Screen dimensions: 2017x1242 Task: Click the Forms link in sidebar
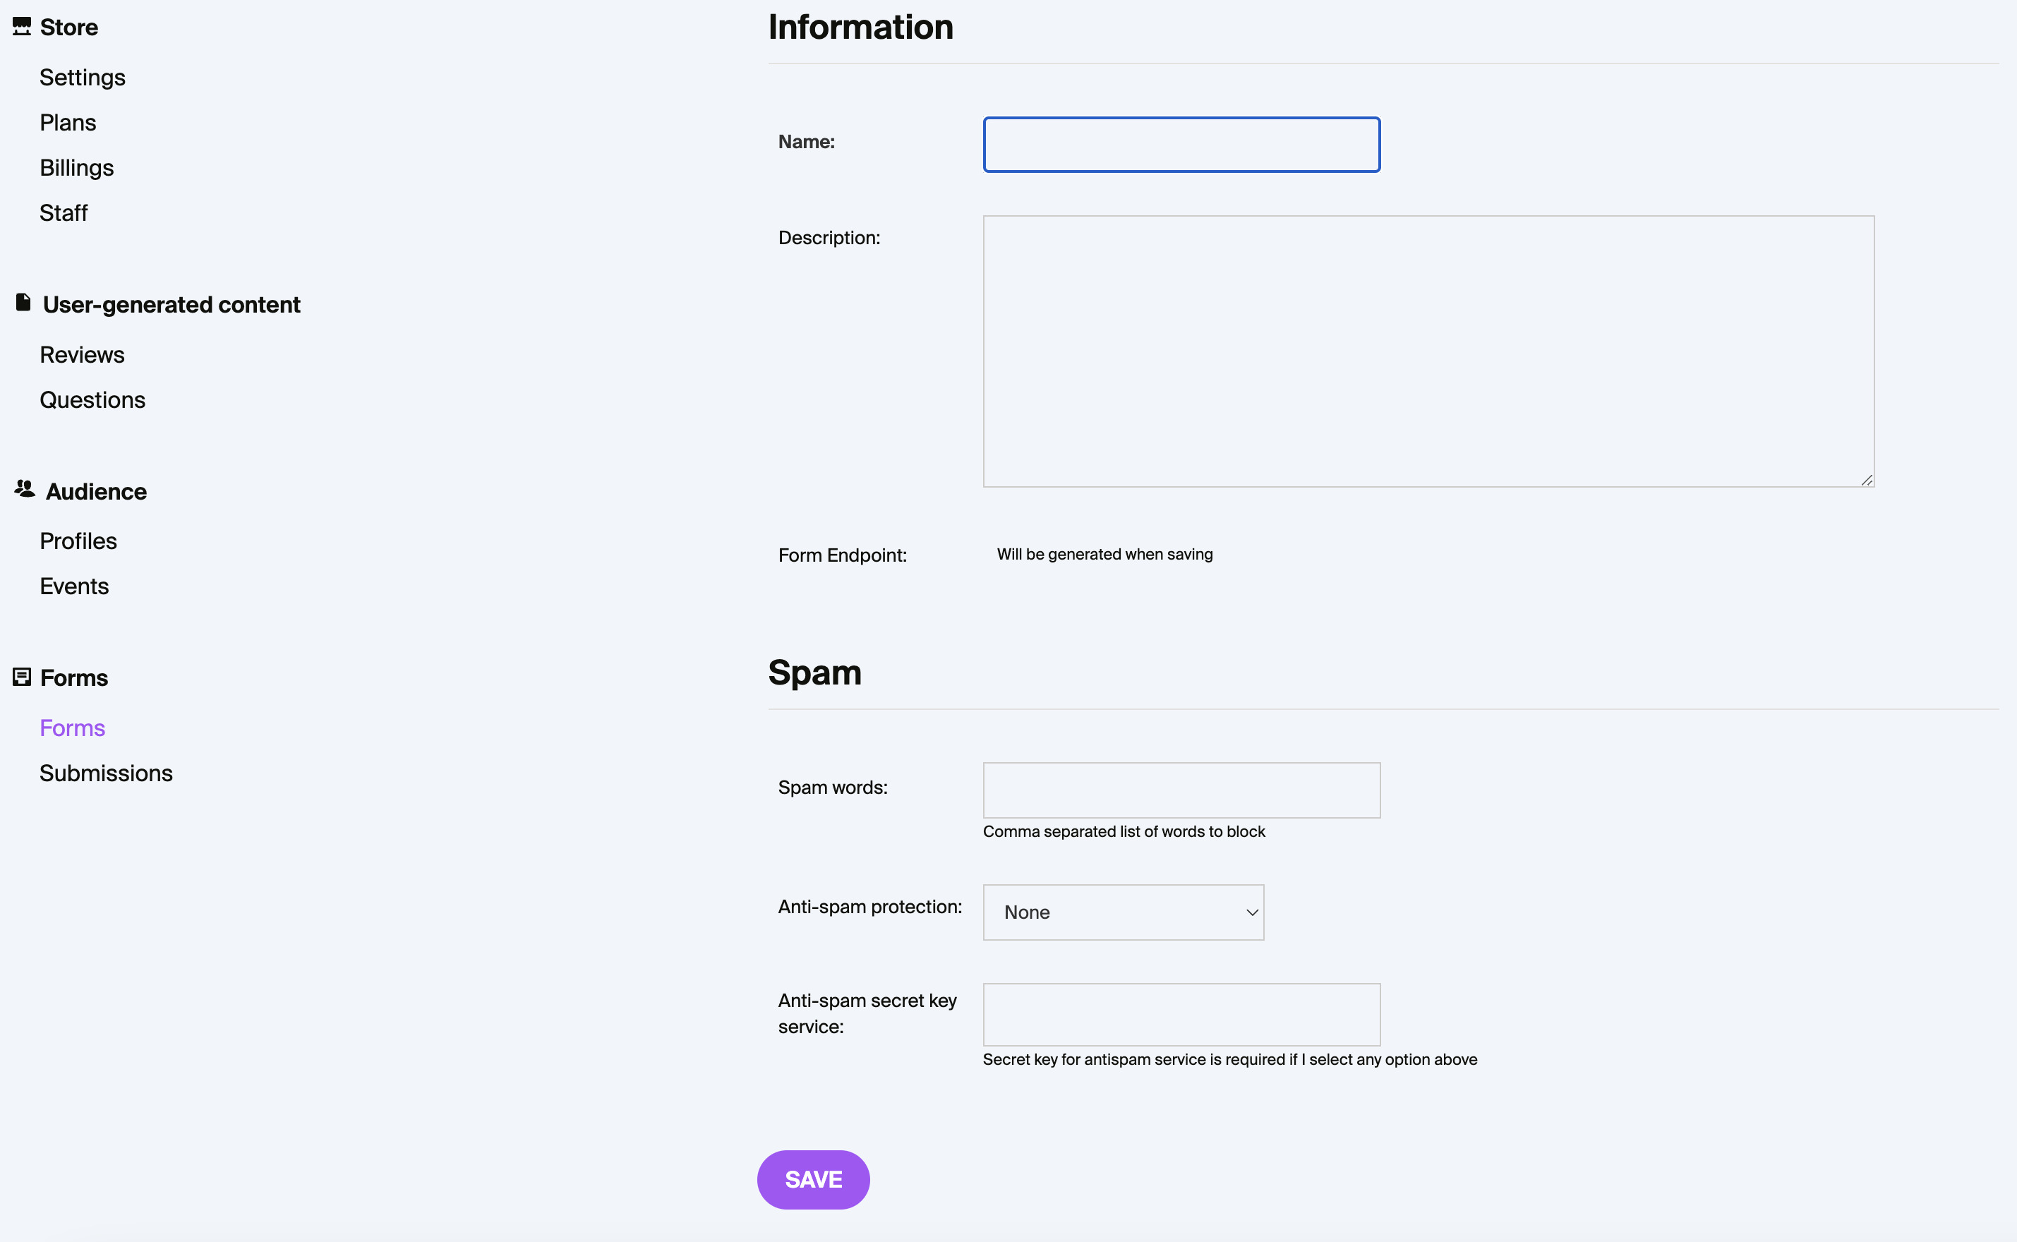pyautogui.click(x=72, y=726)
